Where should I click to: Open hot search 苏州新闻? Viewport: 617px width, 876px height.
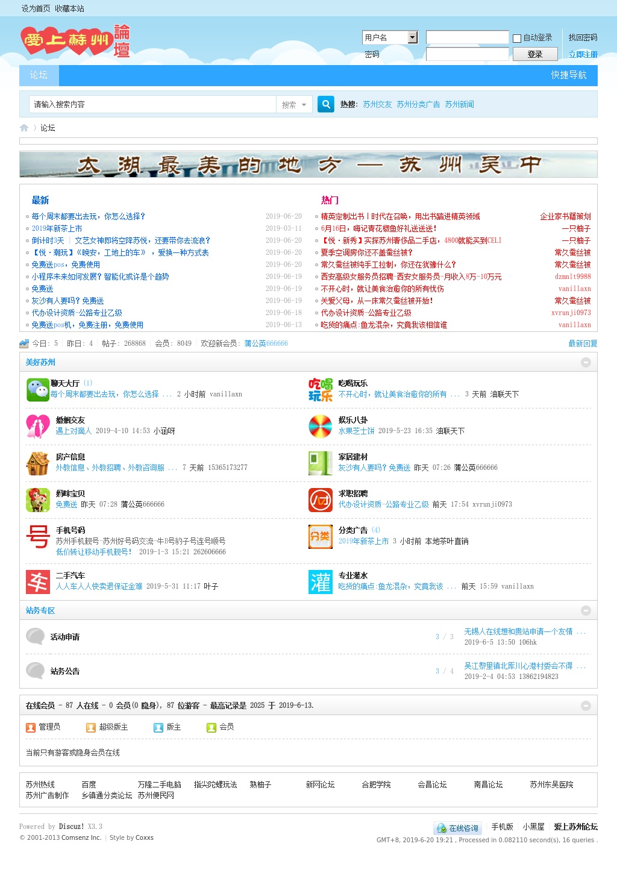(459, 104)
